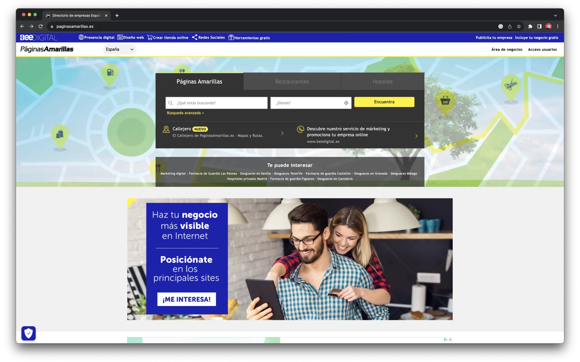Open Hospitales privados Madrid link
Screen dimensions: 580x362
[247, 179]
